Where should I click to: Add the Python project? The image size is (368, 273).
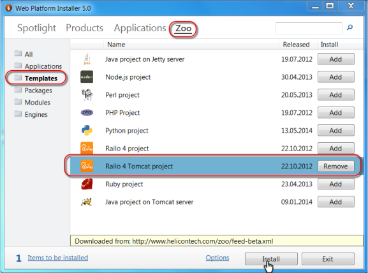(336, 131)
